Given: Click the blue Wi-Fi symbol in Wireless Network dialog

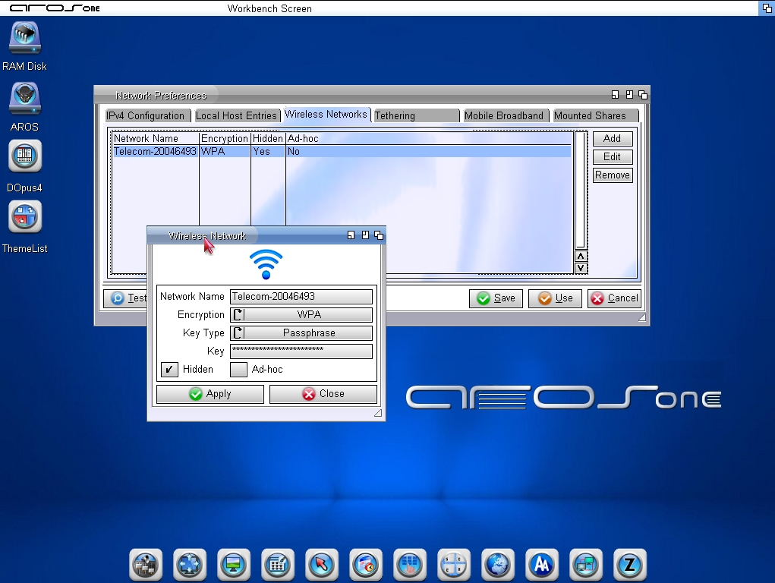Looking at the screenshot, I should [x=266, y=264].
